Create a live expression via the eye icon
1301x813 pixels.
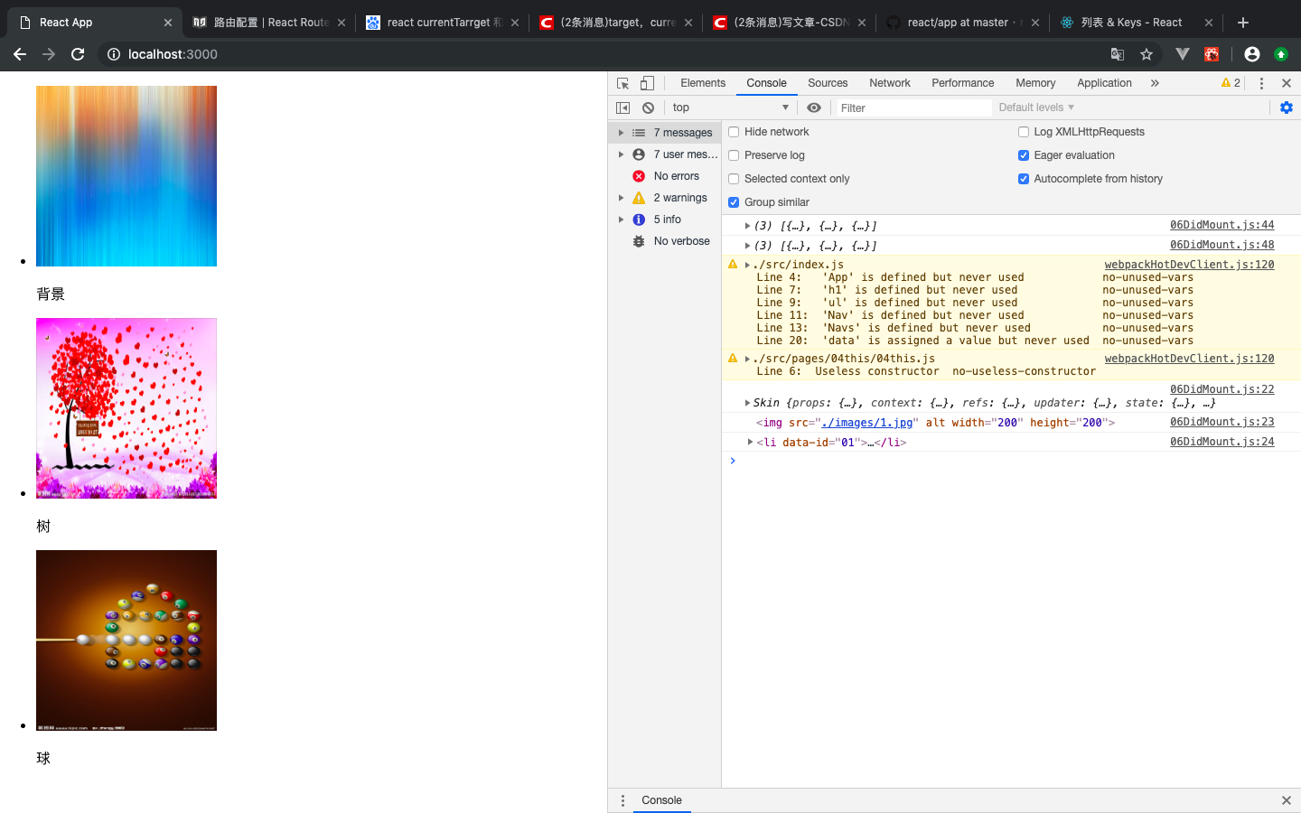tap(814, 107)
